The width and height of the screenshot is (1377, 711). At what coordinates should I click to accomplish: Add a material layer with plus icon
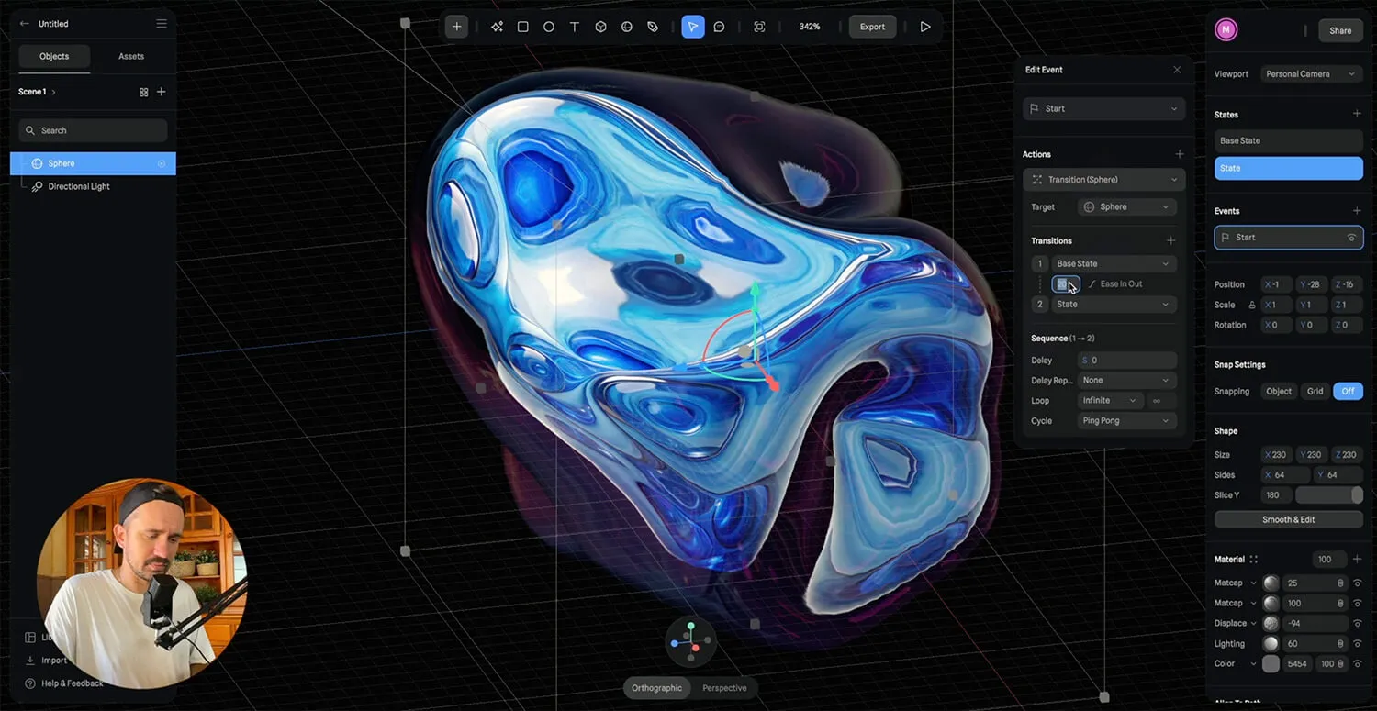pyautogui.click(x=1357, y=559)
